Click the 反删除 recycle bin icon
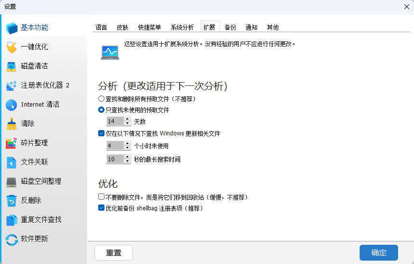414x264 pixels. tap(12, 201)
